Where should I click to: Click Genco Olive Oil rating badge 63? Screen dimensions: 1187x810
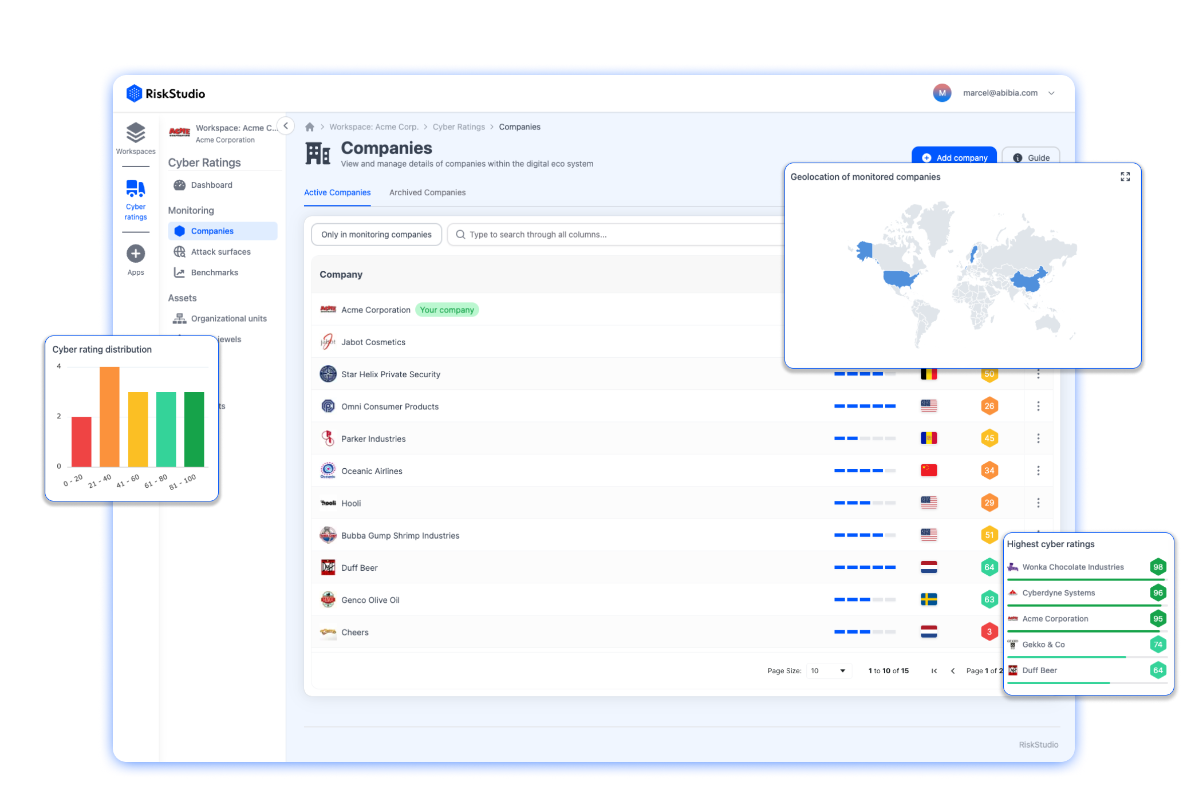pos(989,600)
